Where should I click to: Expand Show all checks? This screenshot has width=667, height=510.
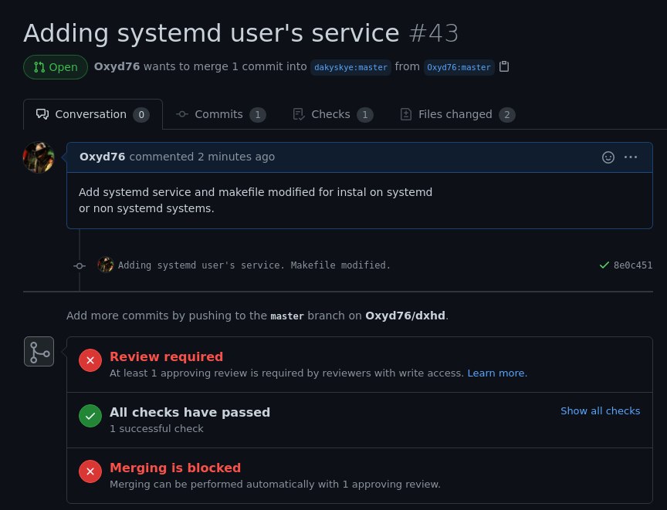pyautogui.click(x=600, y=411)
